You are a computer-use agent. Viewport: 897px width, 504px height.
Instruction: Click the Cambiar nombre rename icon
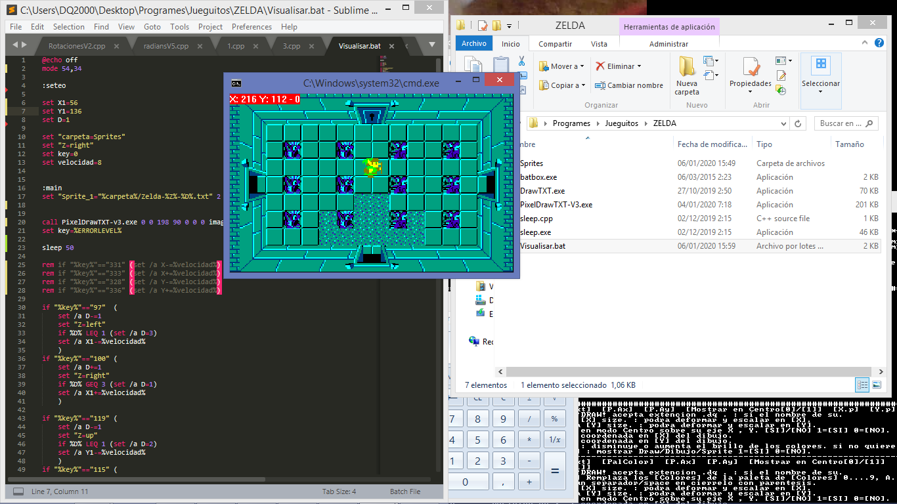coord(600,85)
